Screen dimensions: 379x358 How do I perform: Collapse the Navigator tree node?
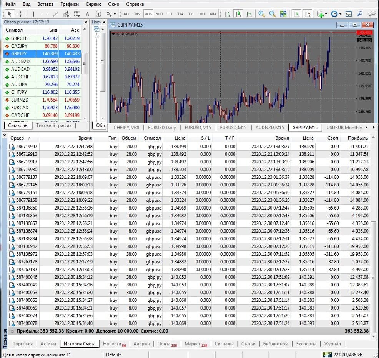click(x=97, y=37)
